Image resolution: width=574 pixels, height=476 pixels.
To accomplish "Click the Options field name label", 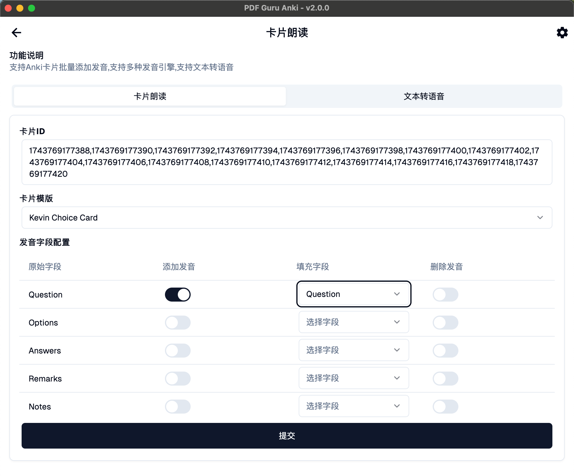I will (43, 323).
